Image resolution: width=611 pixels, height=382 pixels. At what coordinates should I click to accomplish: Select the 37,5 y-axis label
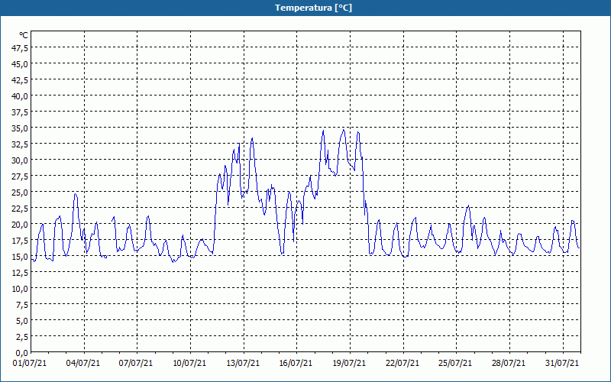pos(21,112)
